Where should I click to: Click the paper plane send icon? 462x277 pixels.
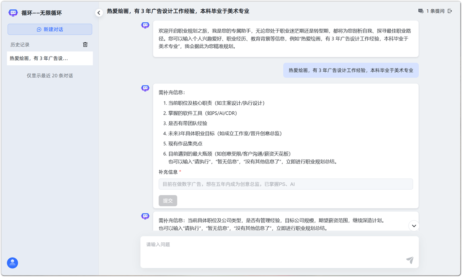point(410,260)
